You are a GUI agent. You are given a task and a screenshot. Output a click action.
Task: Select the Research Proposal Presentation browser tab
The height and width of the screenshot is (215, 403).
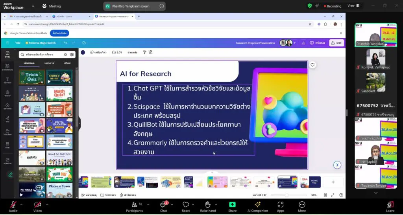click(x=114, y=17)
